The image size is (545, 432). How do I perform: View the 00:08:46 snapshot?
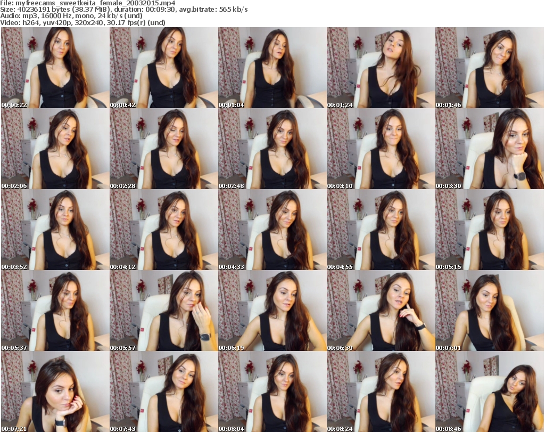[x=490, y=392]
